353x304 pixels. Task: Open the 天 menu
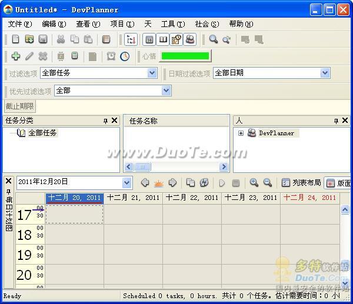click(148, 24)
